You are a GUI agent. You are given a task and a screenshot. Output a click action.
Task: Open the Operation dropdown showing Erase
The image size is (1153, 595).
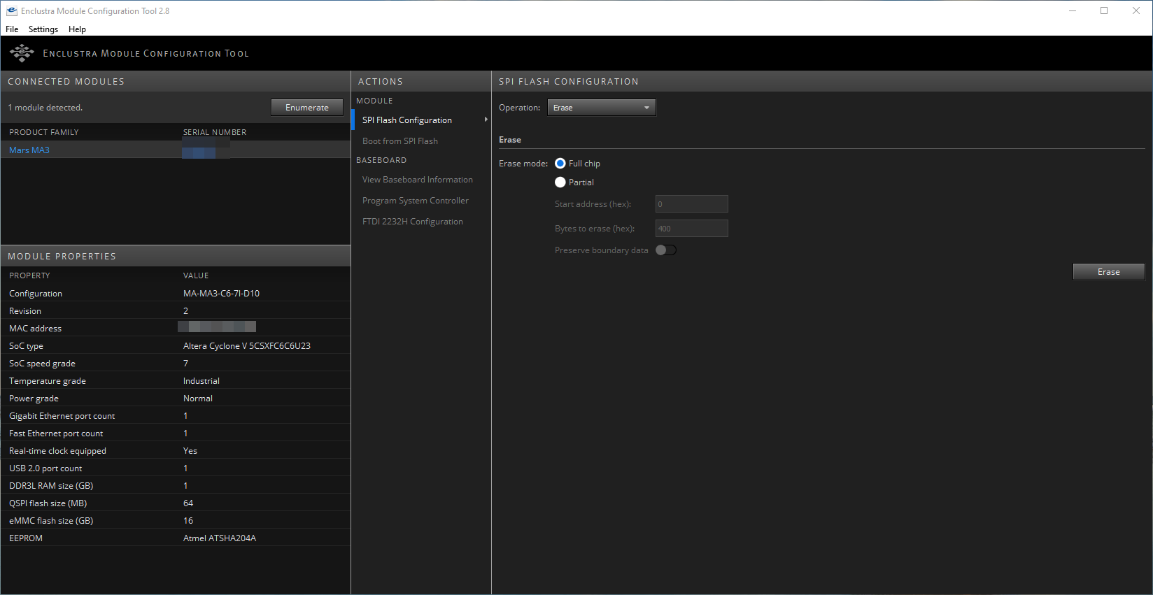point(602,108)
